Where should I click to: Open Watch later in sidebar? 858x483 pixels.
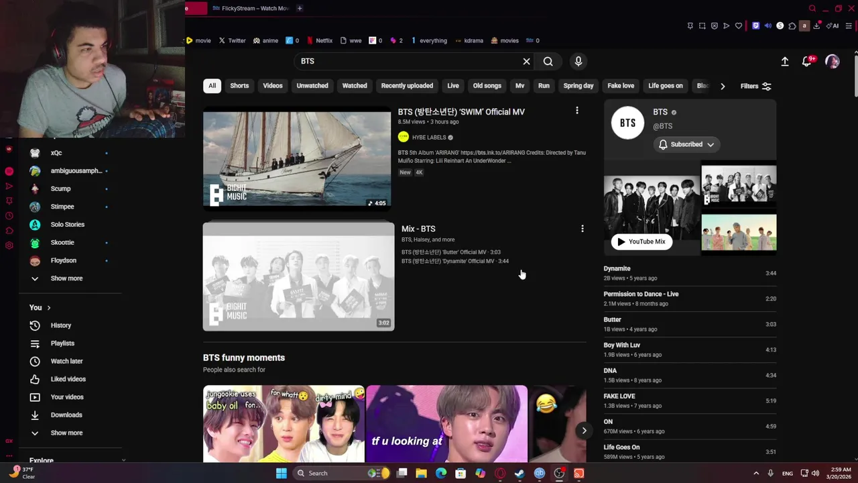tap(67, 361)
